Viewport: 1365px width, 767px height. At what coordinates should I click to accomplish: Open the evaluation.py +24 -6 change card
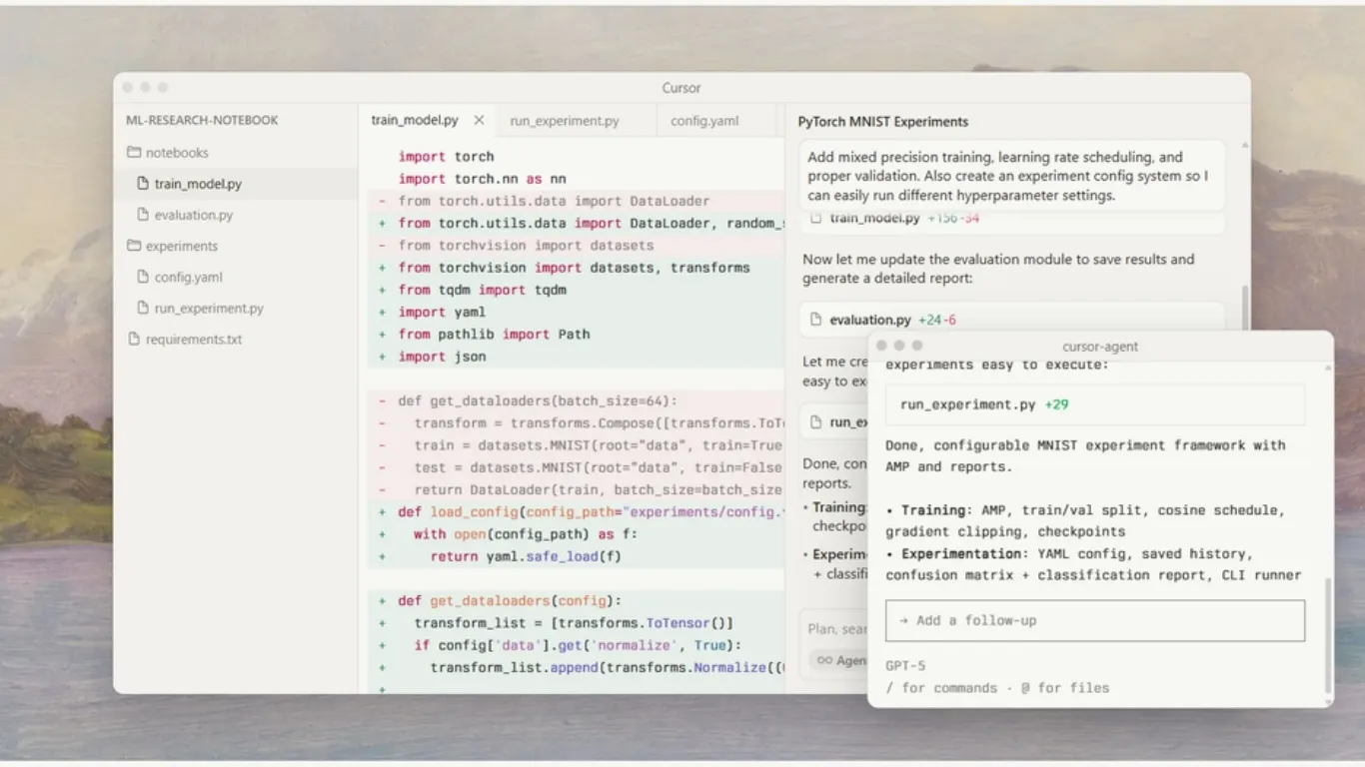click(1012, 320)
